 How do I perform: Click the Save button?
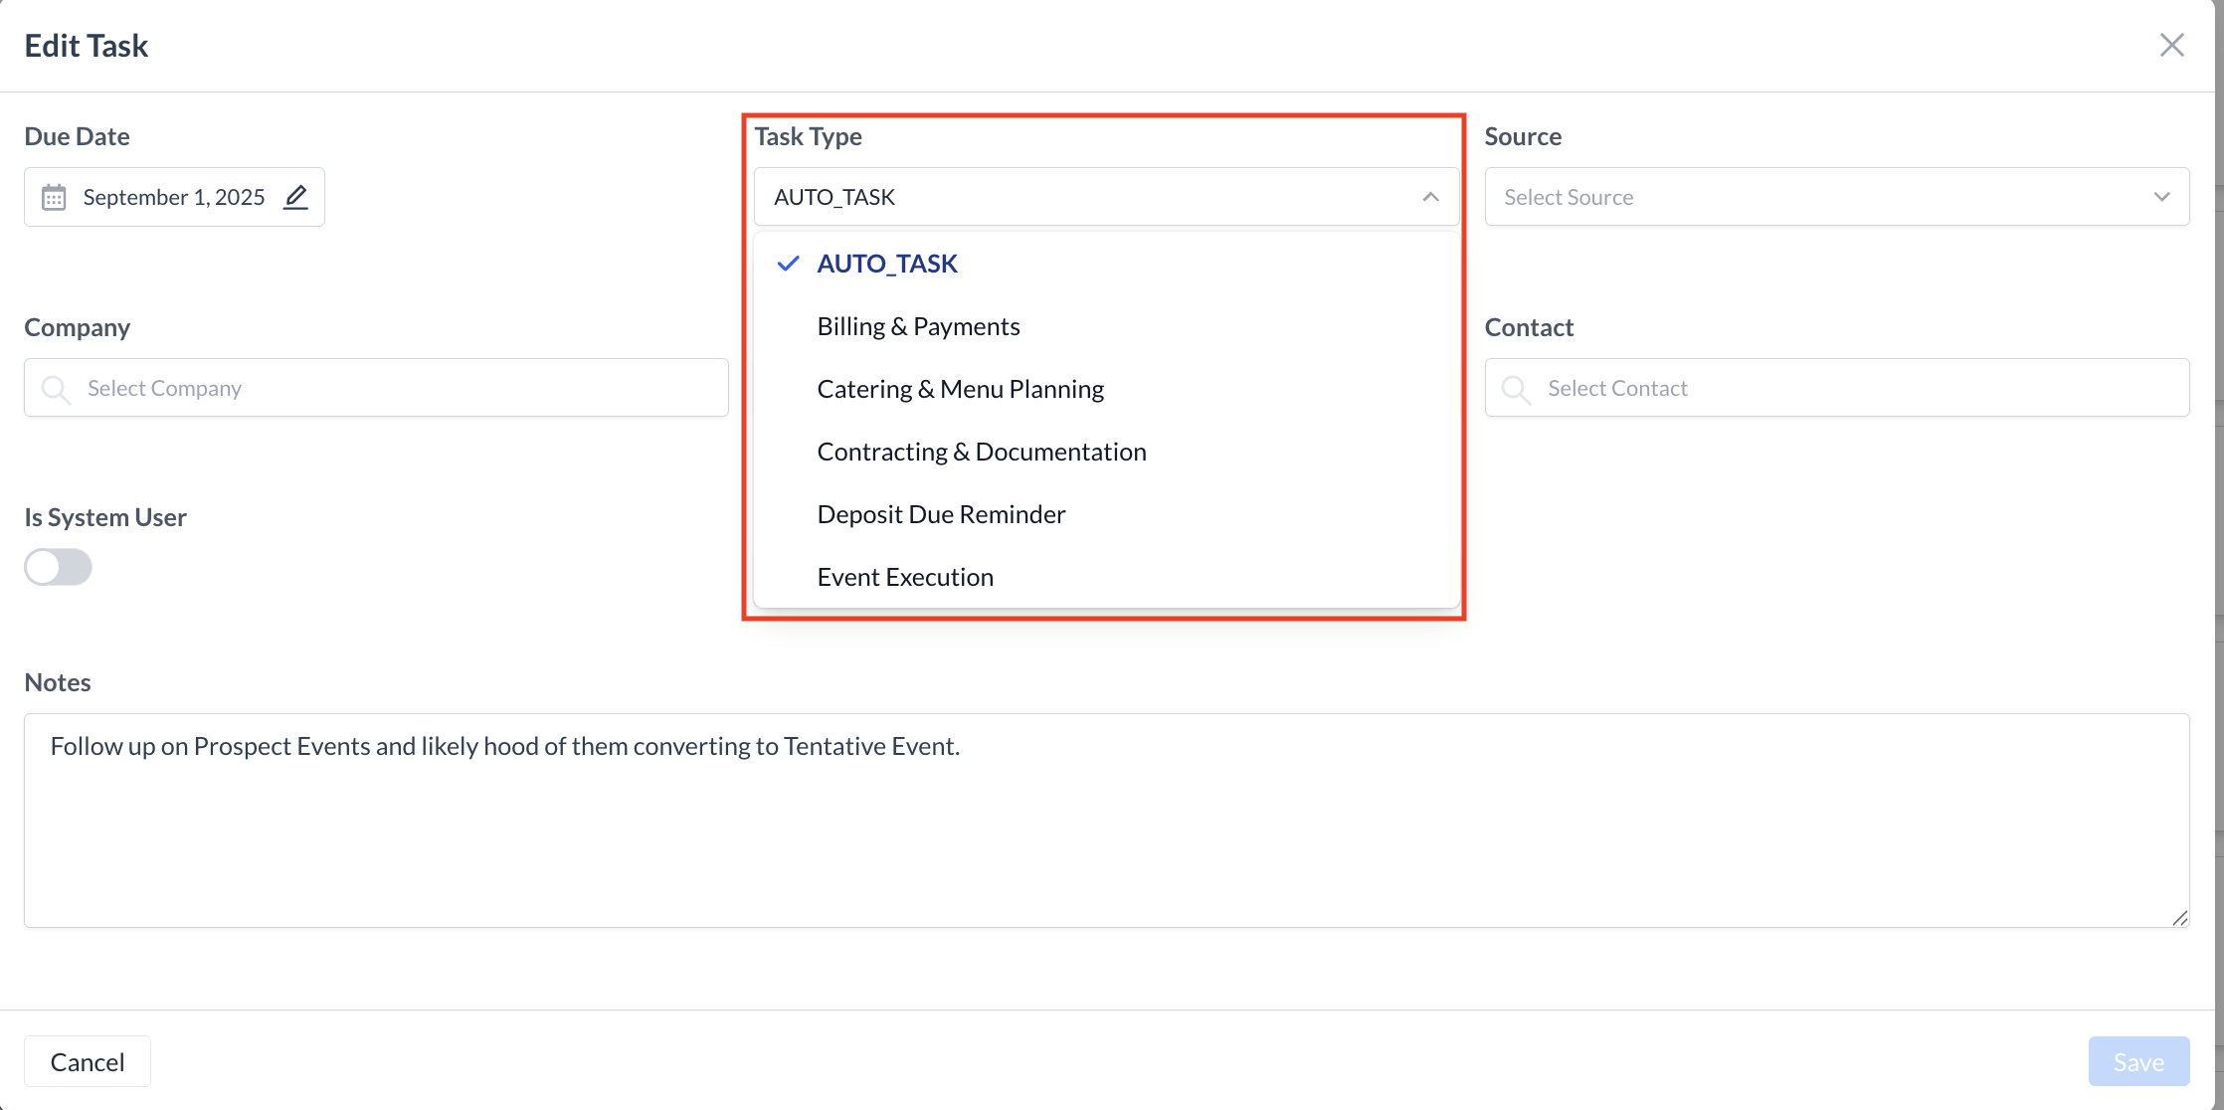[x=2137, y=1061]
